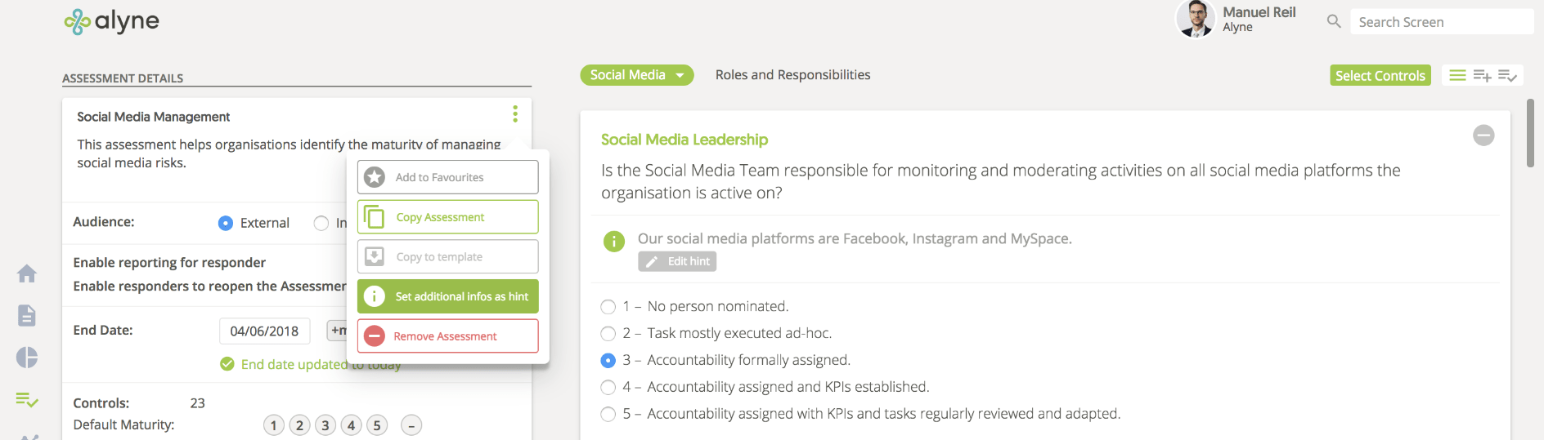Image resolution: width=1544 pixels, height=440 pixels.
Task: Choose option 1 No person nominated
Action: click(x=608, y=307)
